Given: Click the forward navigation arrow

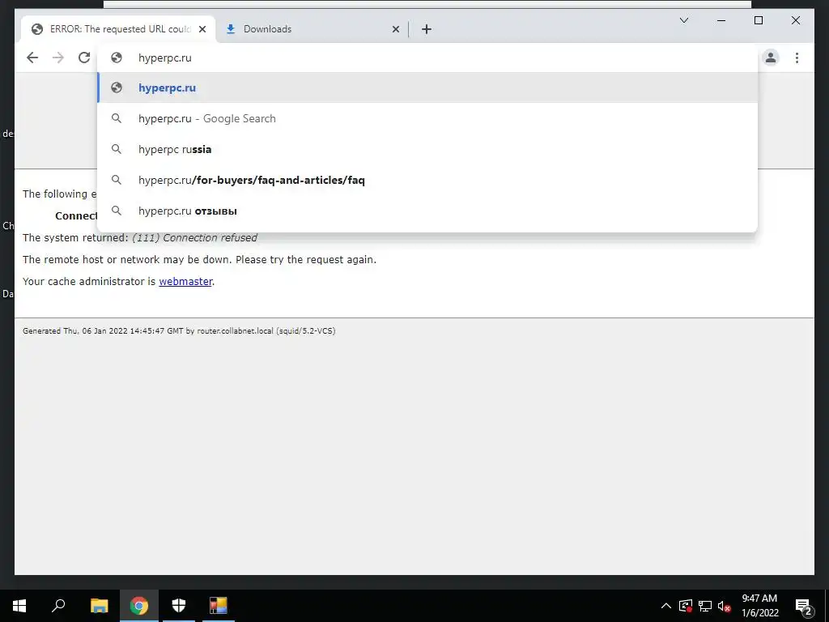Looking at the screenshot, I should [58, 58].
